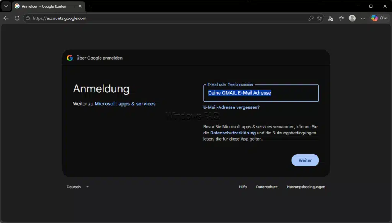Open the favorites list icon
Image resolution: width=392 pixels, height=223 pixels.
pos(341,18)
